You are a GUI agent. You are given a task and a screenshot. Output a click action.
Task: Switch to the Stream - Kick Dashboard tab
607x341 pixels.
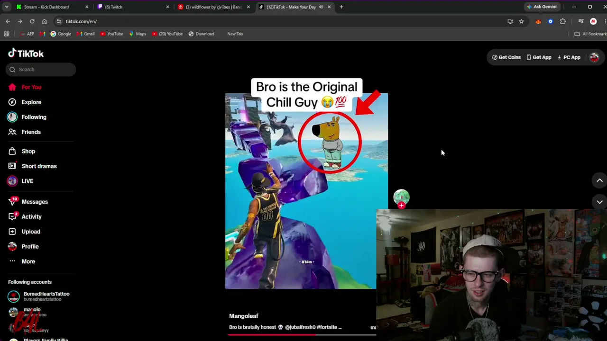[x=52, y=7]
